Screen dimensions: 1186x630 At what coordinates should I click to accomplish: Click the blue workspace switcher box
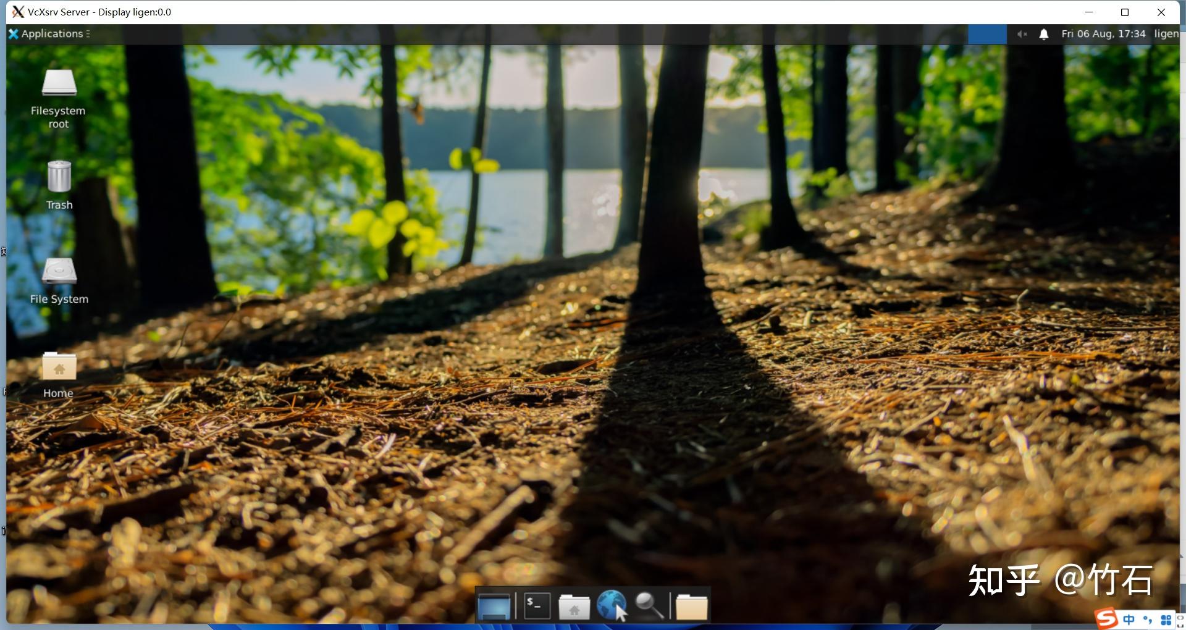click(987, 34)
